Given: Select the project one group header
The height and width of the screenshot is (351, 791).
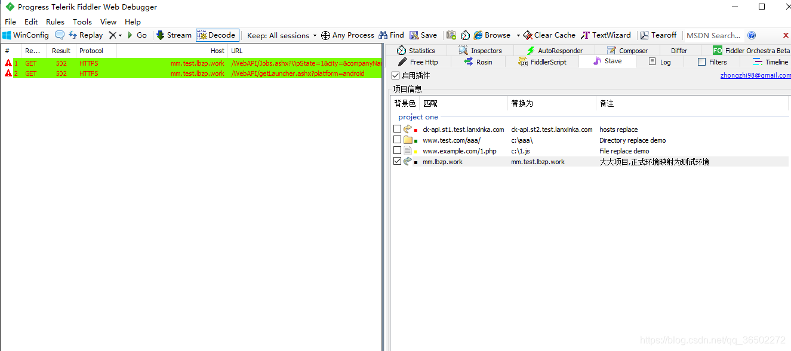Looking at the screenshot, I should tap(418, 117).
